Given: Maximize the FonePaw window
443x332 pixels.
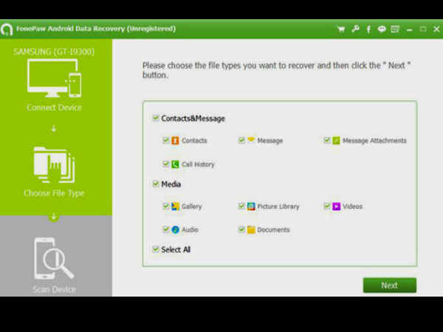Looking at the screenshot, I should pyautogui.click(x=422, y=29).
